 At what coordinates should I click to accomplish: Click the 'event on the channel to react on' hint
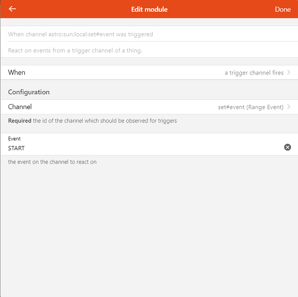(x=52, y=162)
